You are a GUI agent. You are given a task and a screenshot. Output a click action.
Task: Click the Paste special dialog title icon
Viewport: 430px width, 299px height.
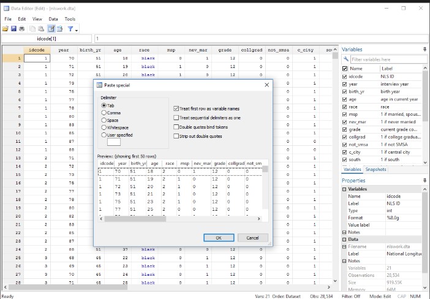pyautogui.click(x=99, y=85)
